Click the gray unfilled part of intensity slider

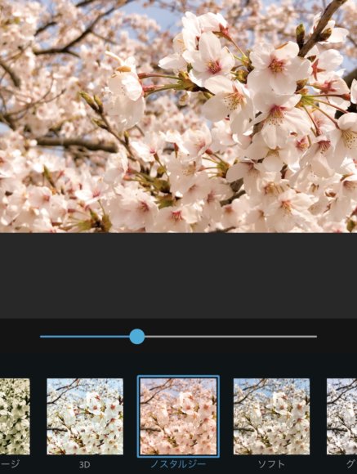click(230, 337)
